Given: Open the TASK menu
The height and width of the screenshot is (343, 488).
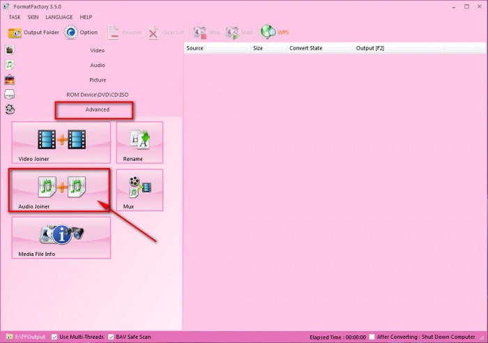Looking at the screenshot, I should point(15,17).
